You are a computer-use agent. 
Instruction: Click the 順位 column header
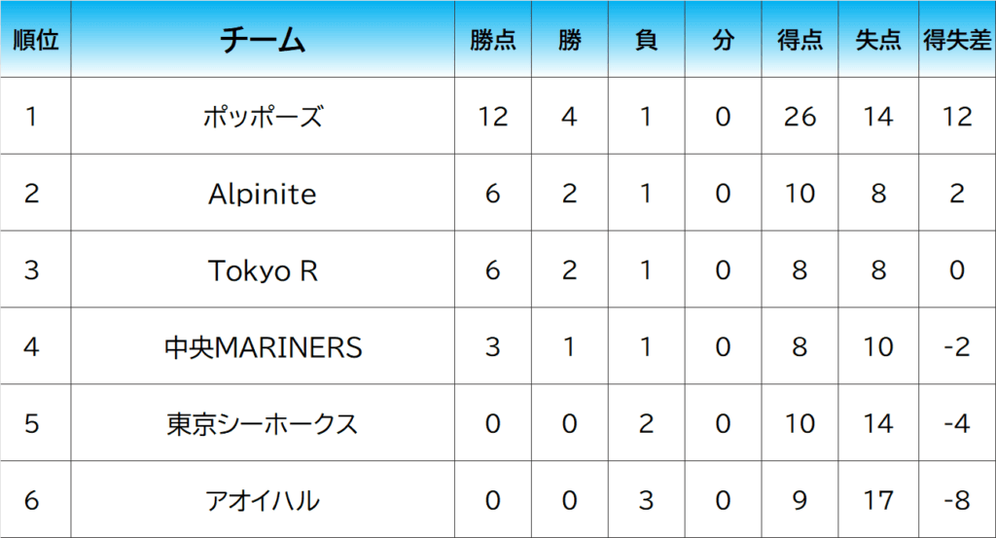click(x=35, y=40)
